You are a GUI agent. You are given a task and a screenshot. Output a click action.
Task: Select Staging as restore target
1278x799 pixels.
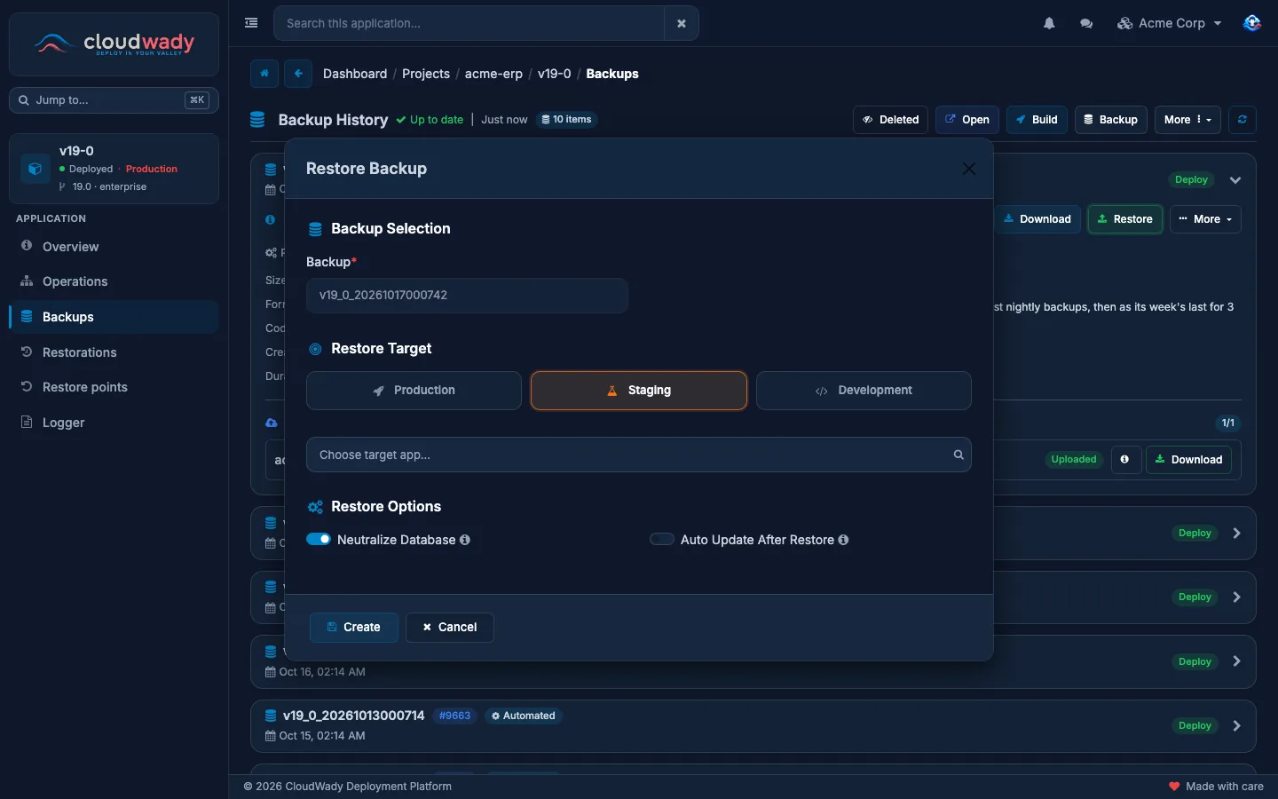(x=639, y=391)
